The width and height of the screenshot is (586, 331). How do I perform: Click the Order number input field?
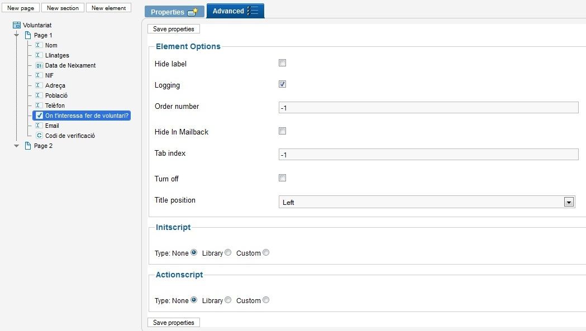click(428, 108)
